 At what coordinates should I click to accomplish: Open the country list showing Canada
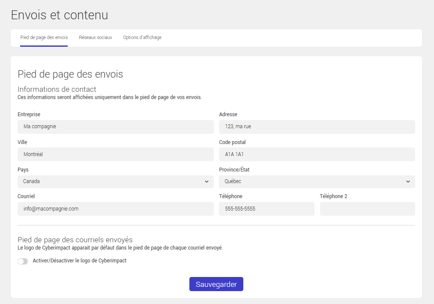tap(115, 181)
